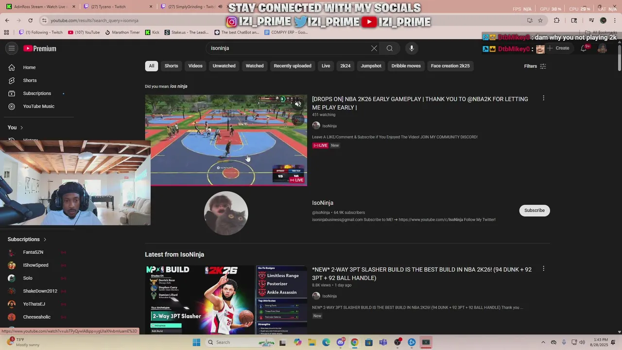
Task: Open Chrome from the Windows taskbar
Action: point(354,342)
